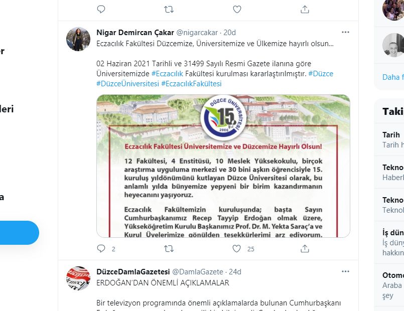Reply to the top partially visible tweet

pyautogui.click(x=101, y=9)
